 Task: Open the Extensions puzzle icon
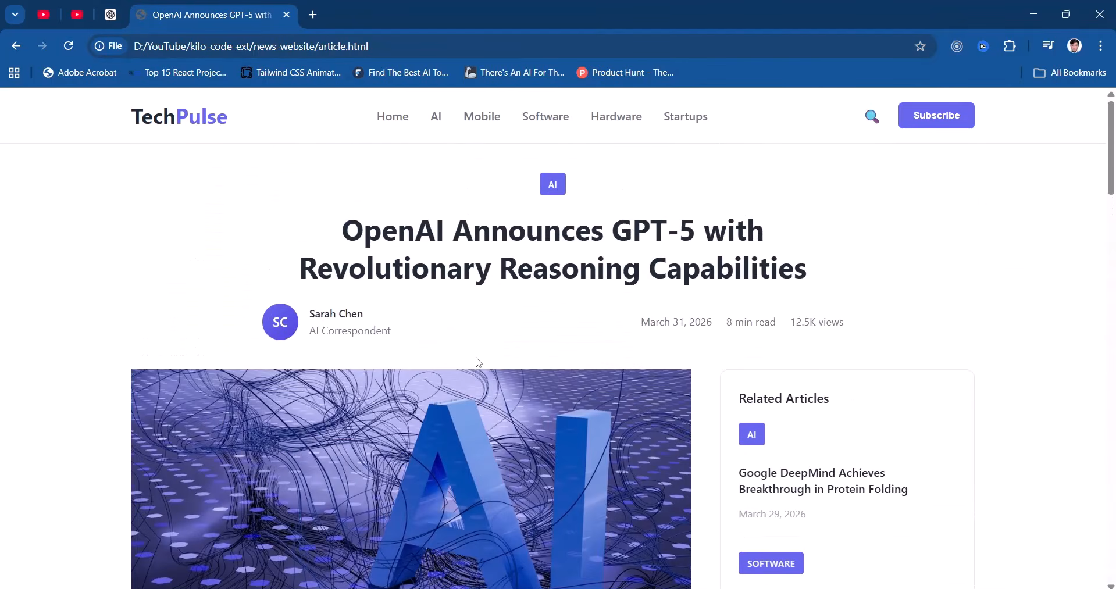coord(1010,46)
